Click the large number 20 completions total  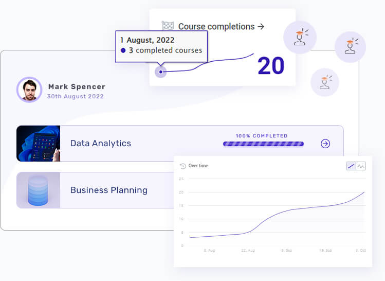[271, 66]
